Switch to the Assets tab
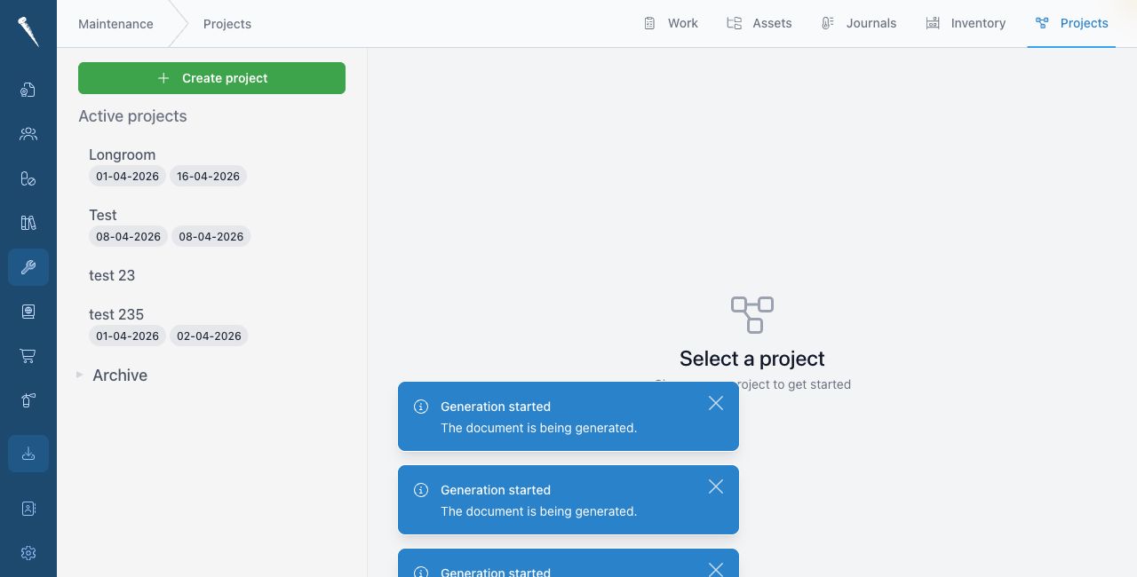This screenshot has width=1137, height=577. pyautogui.click(x=759, y=23)
